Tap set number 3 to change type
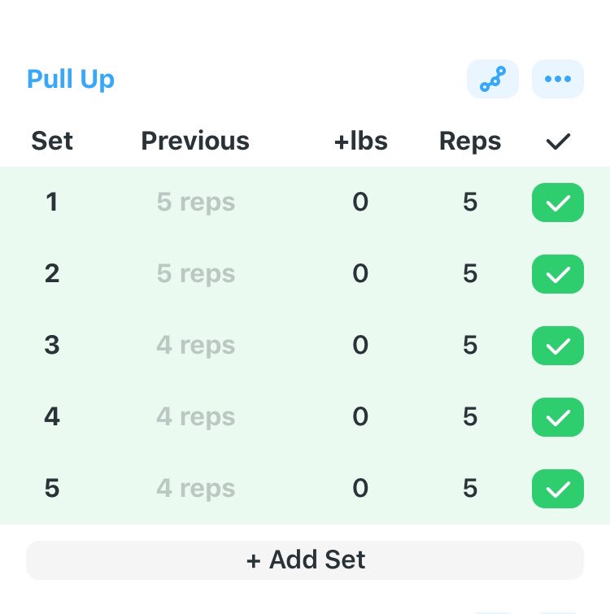The height and width of the screenshot is (614, 610). pos(52,346)
